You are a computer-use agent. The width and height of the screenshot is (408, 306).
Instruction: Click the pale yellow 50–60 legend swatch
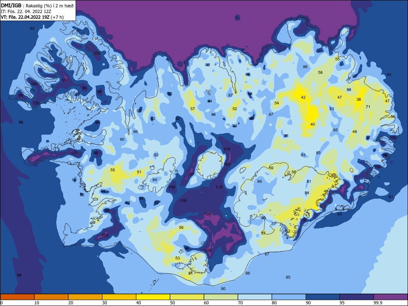point(187,297)
